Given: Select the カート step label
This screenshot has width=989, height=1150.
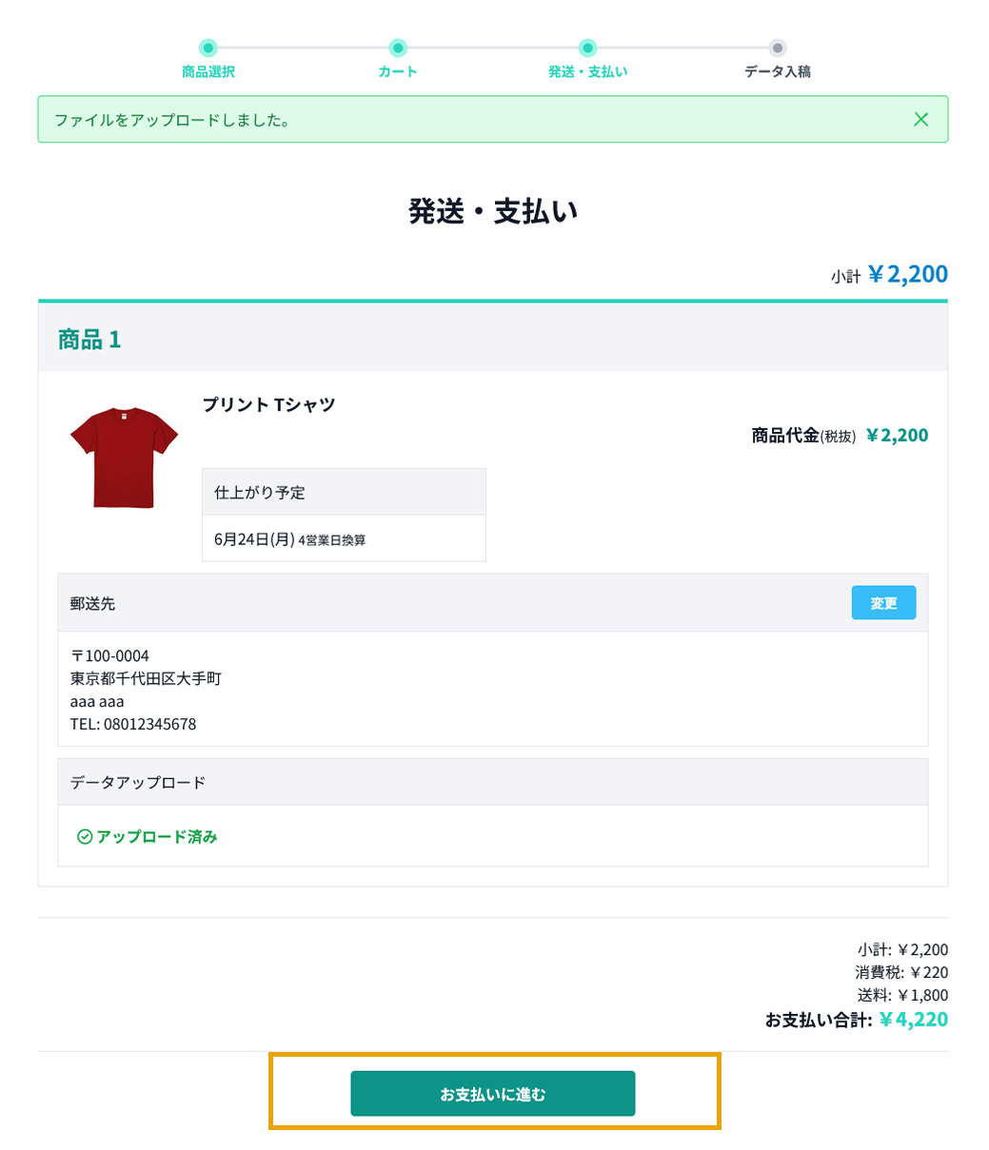Looking at the screenshot, I should pyautogui.click(x=398, y=71).
